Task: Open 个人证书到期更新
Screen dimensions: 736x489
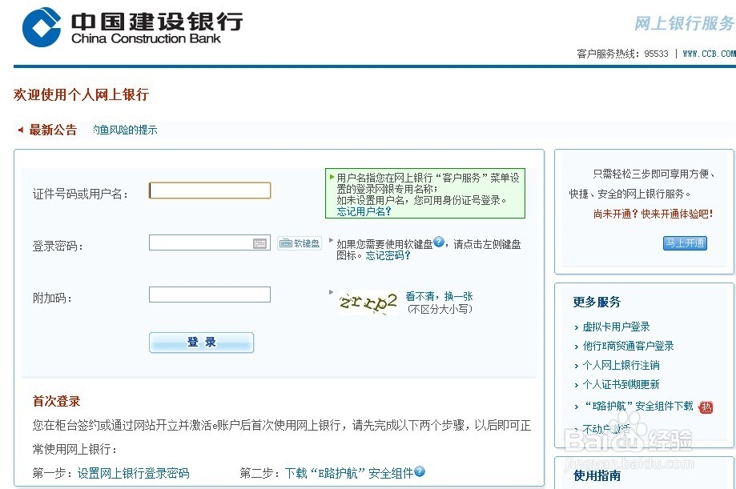Action: click(620, 385)
